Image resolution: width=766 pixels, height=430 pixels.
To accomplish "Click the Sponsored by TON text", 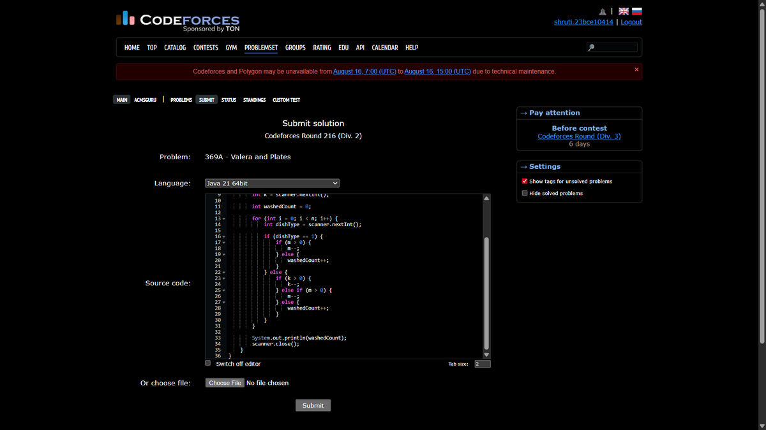I will tap(211, 29).
